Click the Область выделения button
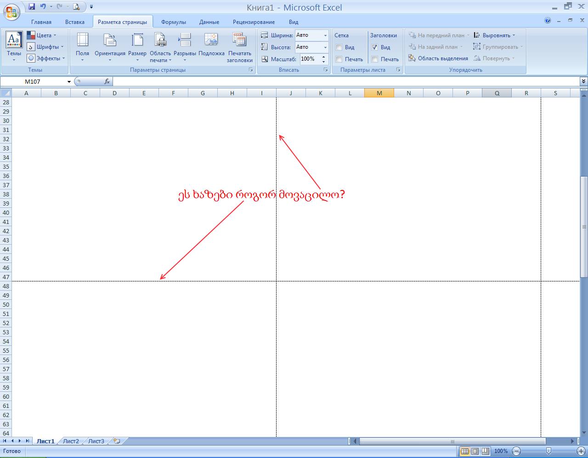The image size is (588, 458). [x=438, y=58]
